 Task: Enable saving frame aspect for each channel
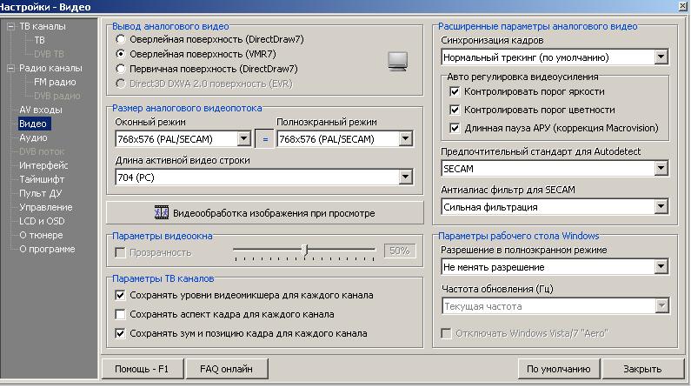click(121, 314)
